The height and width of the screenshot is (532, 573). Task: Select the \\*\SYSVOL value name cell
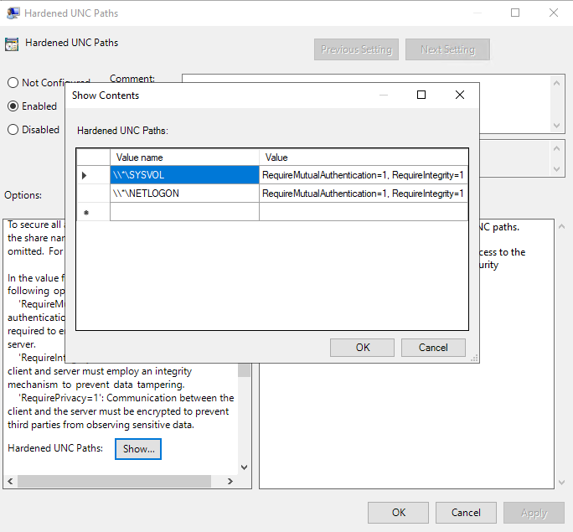pyautogui.click(x=184, y=175)
